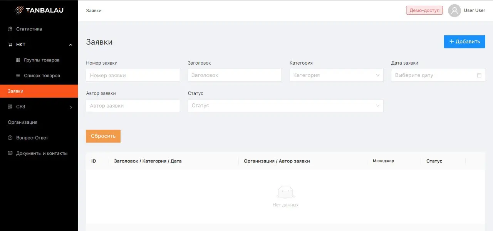Open Организация from the sidebar
Viewport: 493px width, 231px height.
pyautogui.click(x=23, y=122)
